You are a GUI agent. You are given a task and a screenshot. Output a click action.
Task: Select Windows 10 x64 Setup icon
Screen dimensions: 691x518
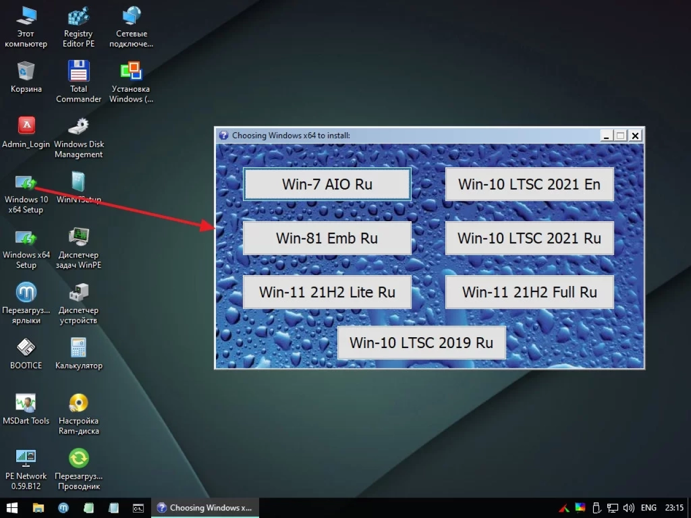pyautogui.click(x=26, y=193)
